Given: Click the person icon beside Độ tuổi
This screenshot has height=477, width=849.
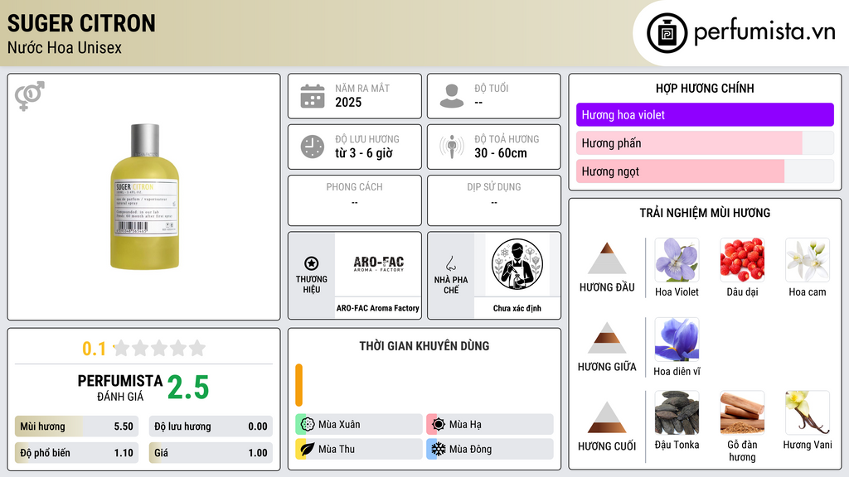Looking at the screenshot, I should pos(452,96).
